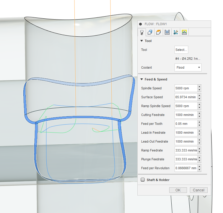Increase Surface Speed with up arrow

pos(199,95)
